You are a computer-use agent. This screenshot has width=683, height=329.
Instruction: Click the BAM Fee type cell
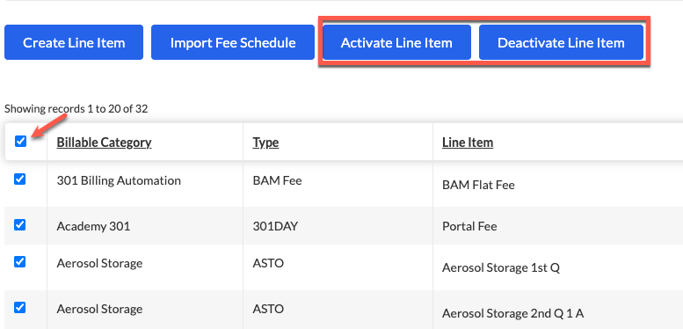tap(278, 180)
